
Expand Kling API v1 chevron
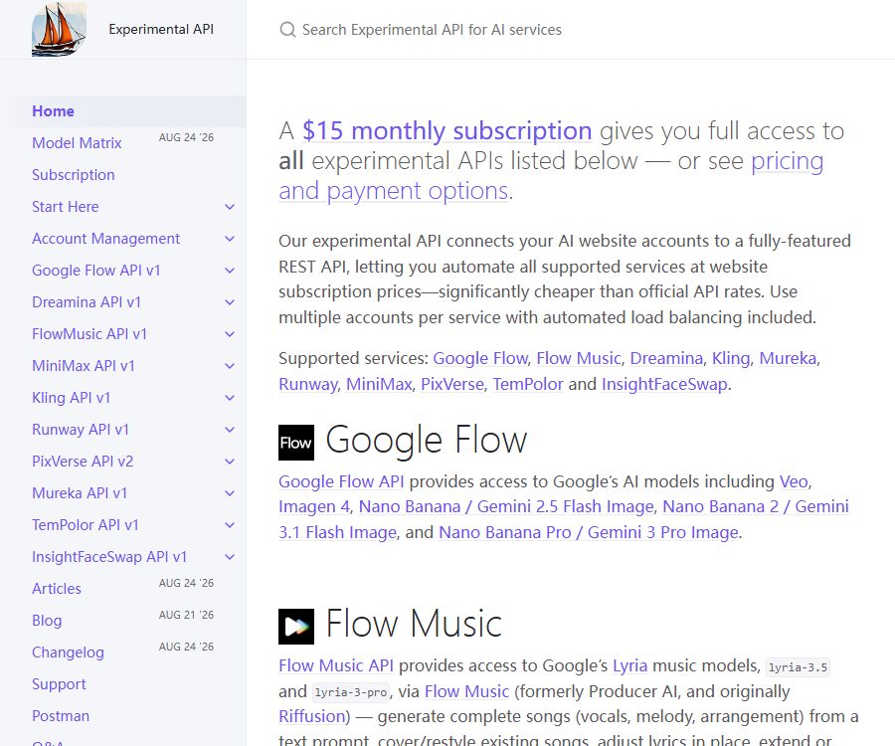point(230,398)
